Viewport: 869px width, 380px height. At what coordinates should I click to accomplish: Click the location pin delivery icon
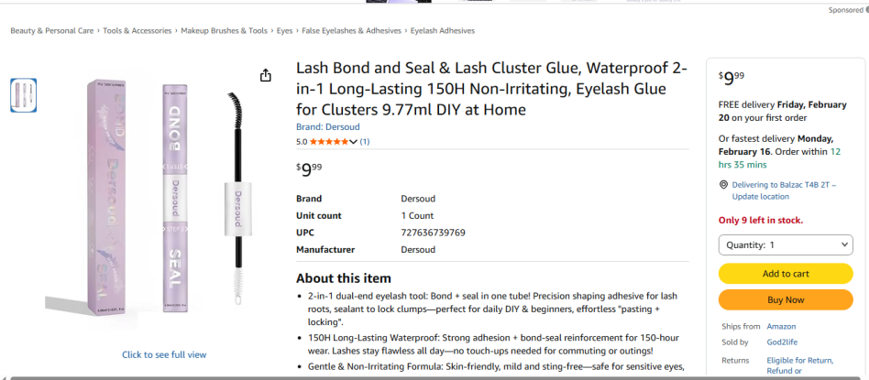pos(724,185)
